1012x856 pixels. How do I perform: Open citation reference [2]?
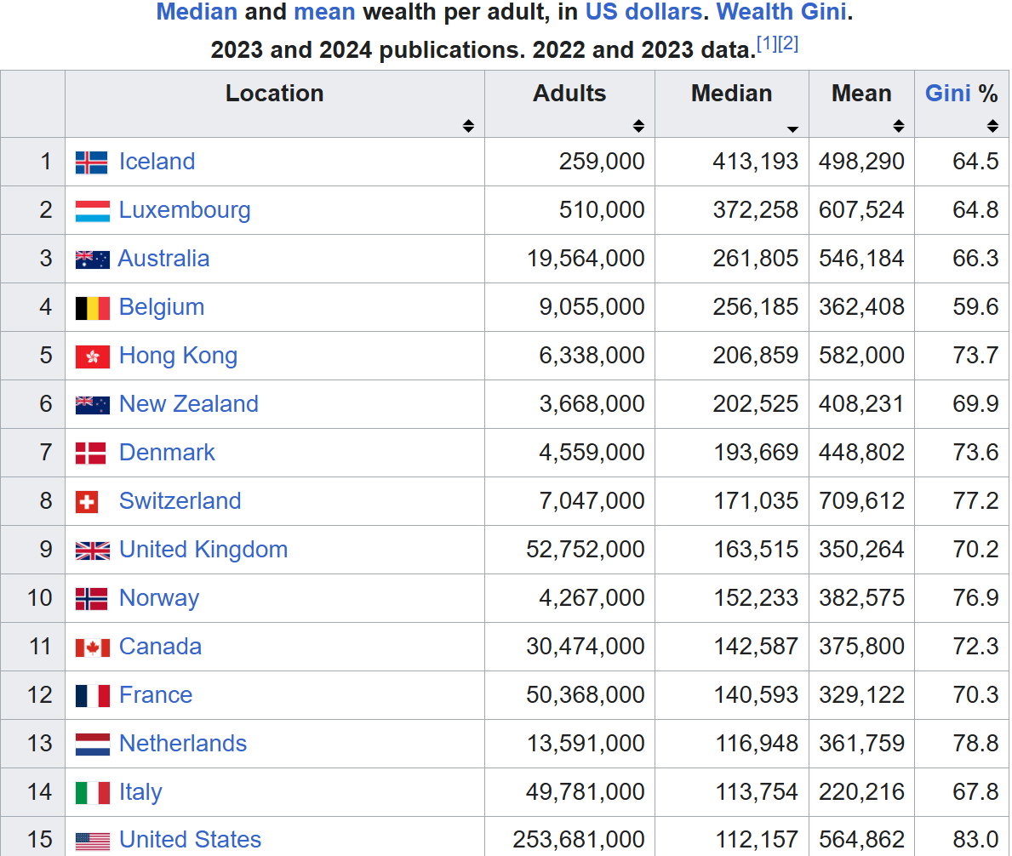click(788, 44)
